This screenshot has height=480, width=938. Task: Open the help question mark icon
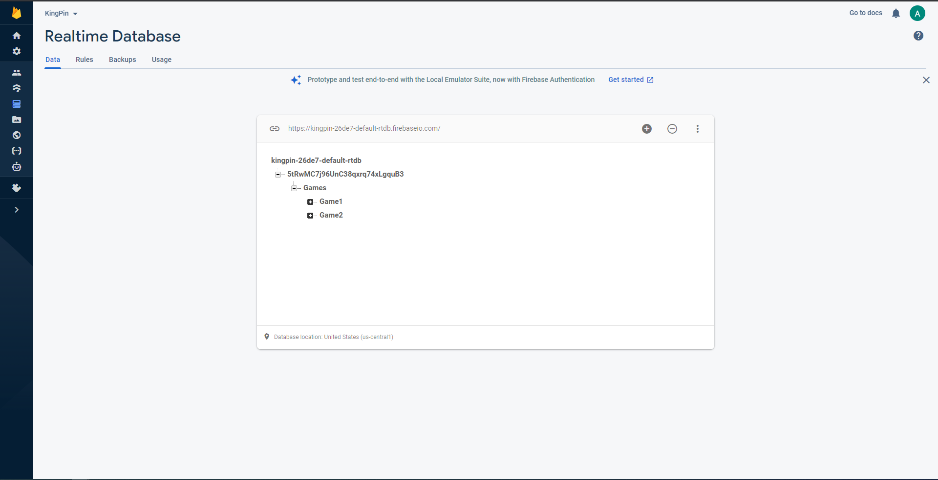pos(918,36)
